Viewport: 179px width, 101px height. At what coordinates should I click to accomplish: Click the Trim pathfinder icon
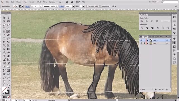point(147,28)
